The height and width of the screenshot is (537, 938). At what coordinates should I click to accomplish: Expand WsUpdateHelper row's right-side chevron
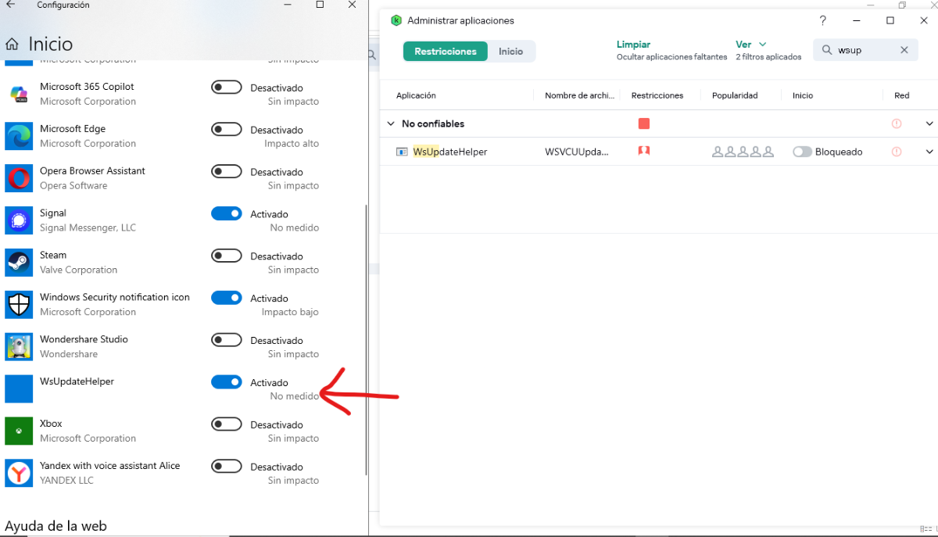[x=929, y=152]
